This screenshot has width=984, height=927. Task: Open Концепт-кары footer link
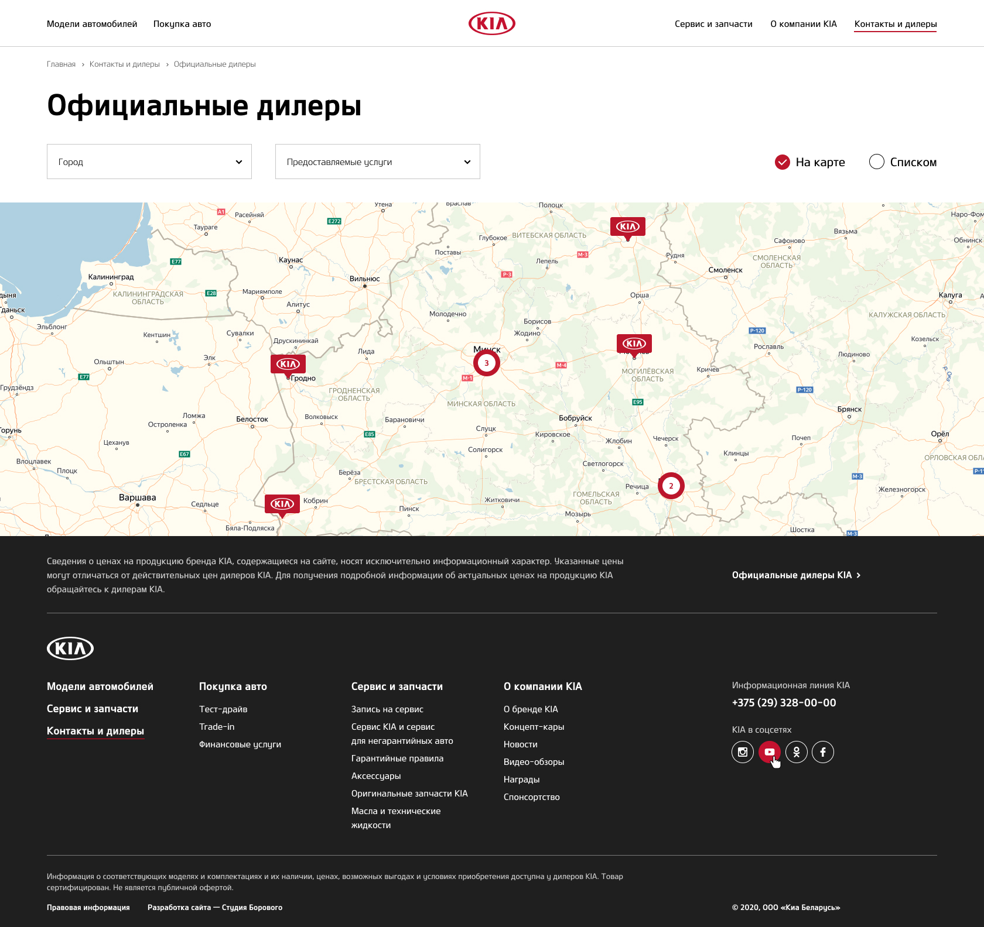tap(534, 727)
